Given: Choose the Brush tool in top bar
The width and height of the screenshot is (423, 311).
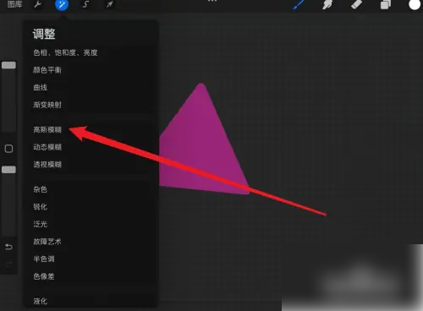Looking at the screenshot, I should coord(299,4).
